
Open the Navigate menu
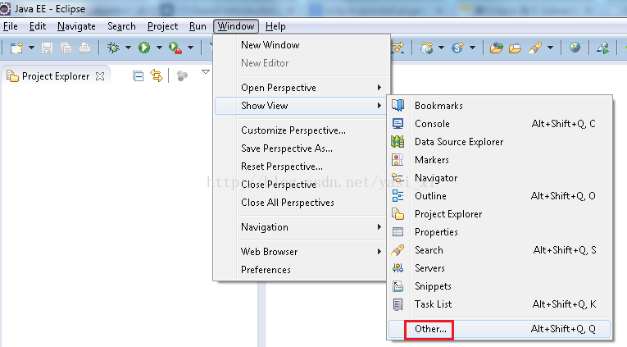[x=76, y=26]
